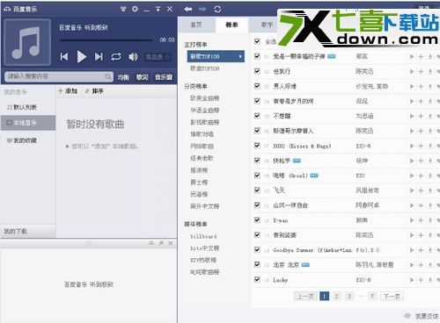
Task: Open settings gear in Baidu Music title bar
Action: pyautogui.click(x=135, y=9)
